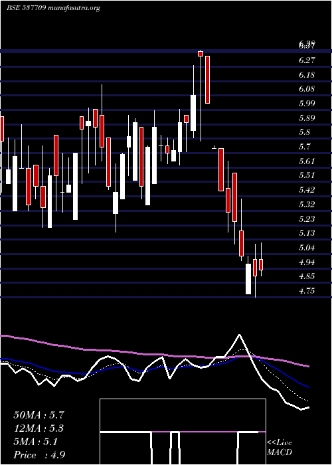Screen dimensions: 332x465
Task: Click the 4.75 price axis label
Action: coord(307,291)
